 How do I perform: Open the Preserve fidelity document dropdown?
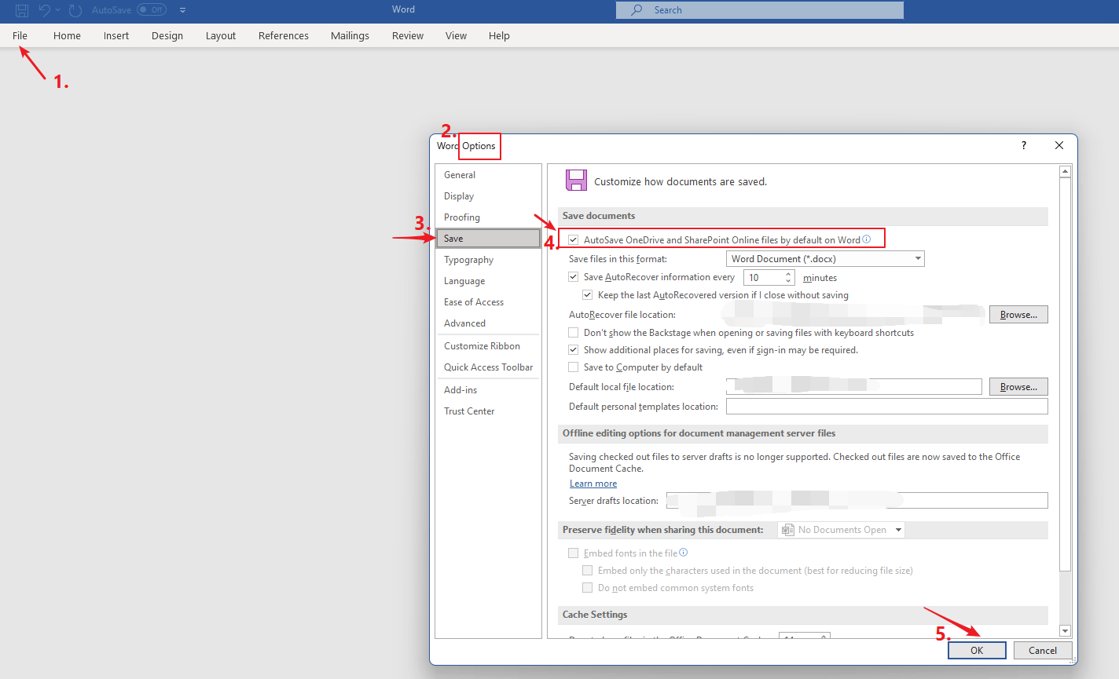(898, 530)
